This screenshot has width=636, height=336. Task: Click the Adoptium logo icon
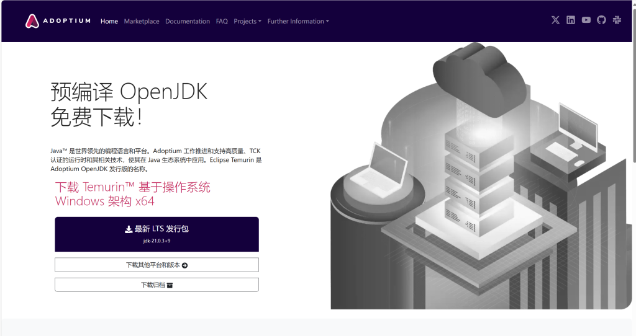coord(32,21)
